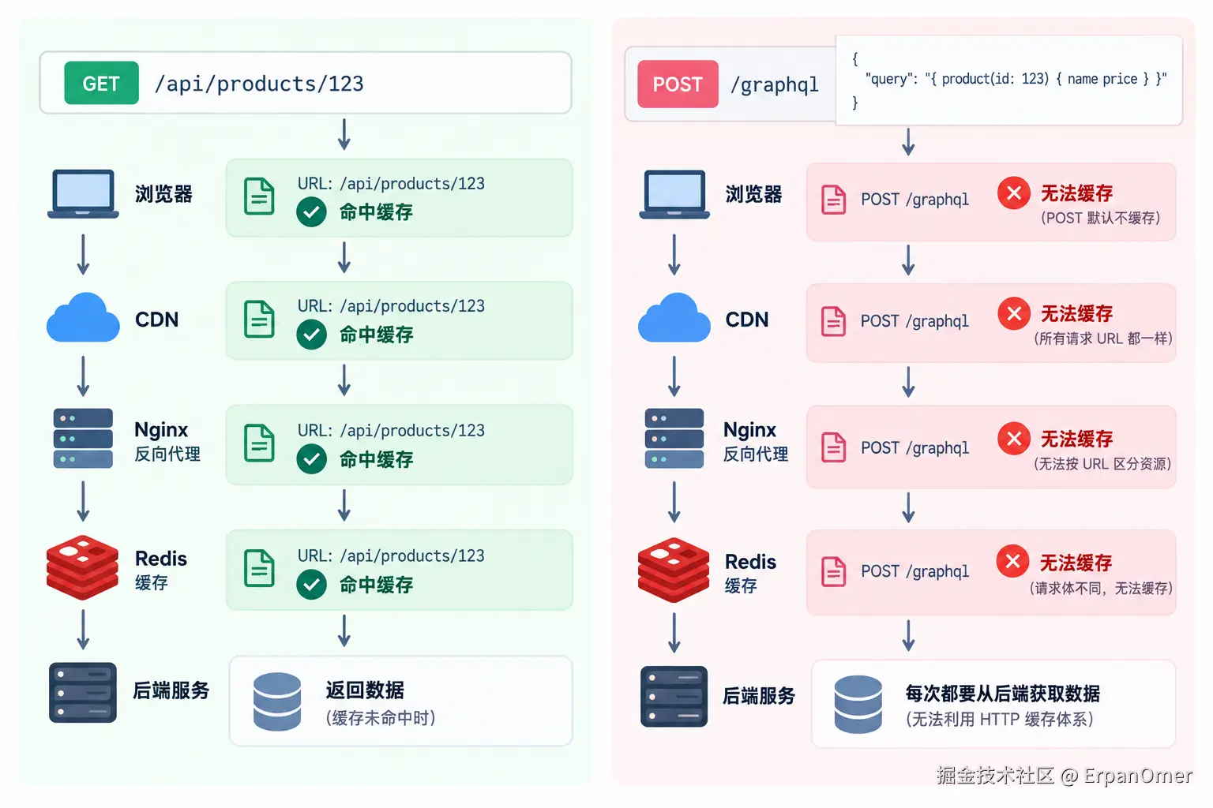Click the Nginx server icon in GET panel
1213x808 pixels.
[x=83, y=438]
